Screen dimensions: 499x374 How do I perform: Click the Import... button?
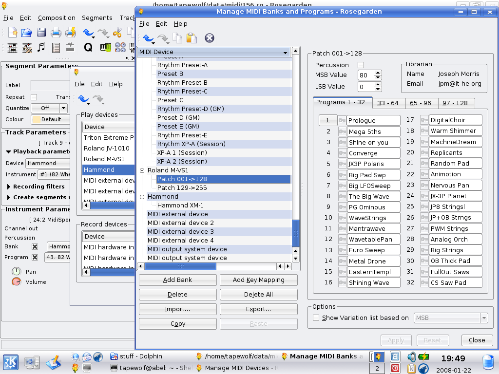coord(177,309)
